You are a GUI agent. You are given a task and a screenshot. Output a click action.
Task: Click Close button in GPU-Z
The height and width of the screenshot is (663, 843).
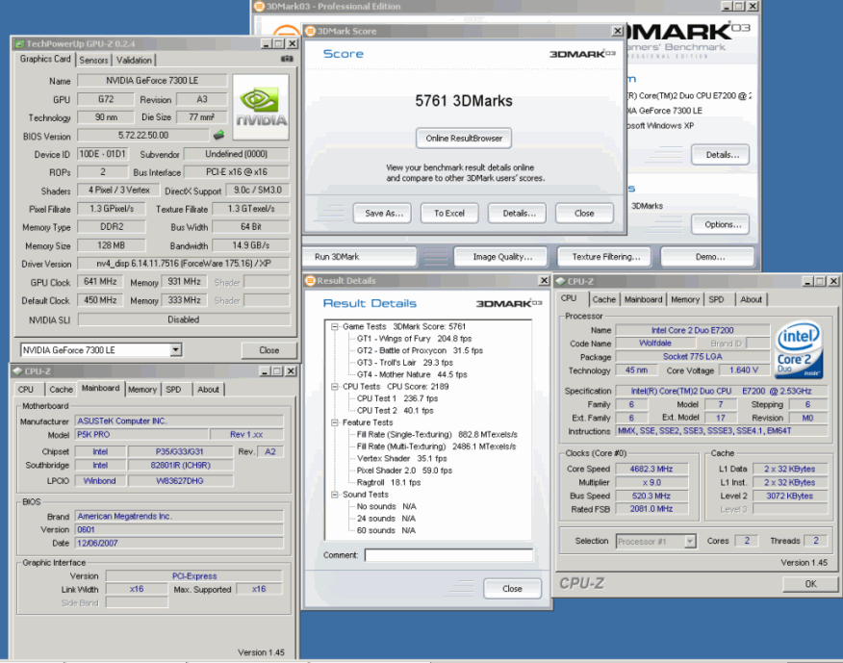pyautogui.click(x=268, y=350)
